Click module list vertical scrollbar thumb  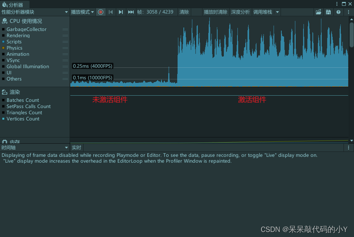click(x=352, y=35)
